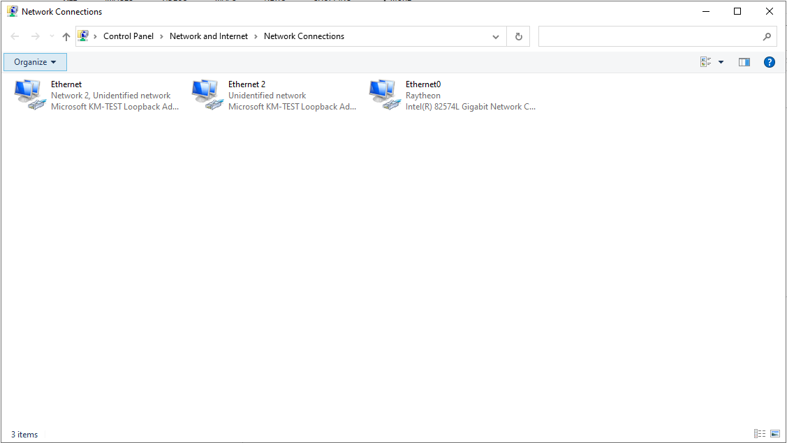Click the back navigation arrow
787x443 pixels.
click(x=15, y=36)
